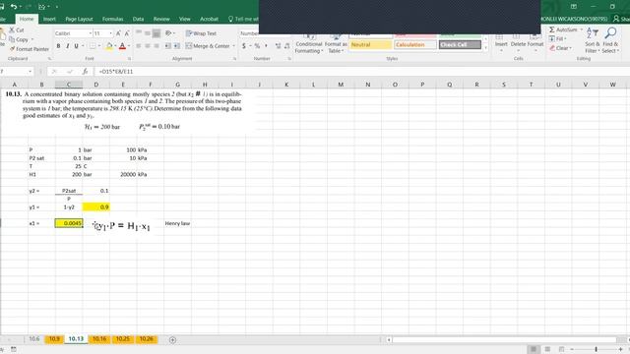The image size is (630, 354).
Task: Click the Copy icon
Action: (12, 39)
